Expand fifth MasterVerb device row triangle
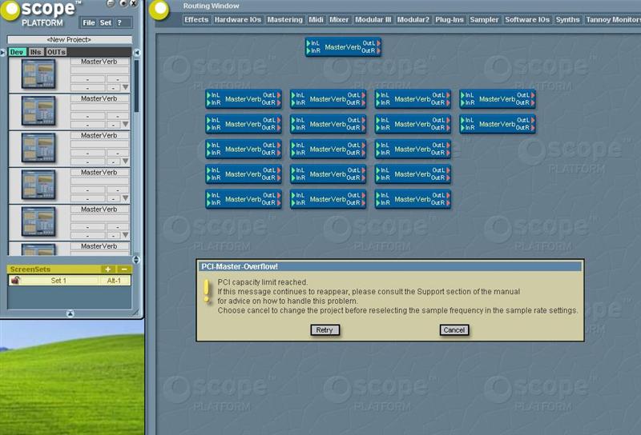The width and height of the screenshot is (641, 435). (126, 235)
